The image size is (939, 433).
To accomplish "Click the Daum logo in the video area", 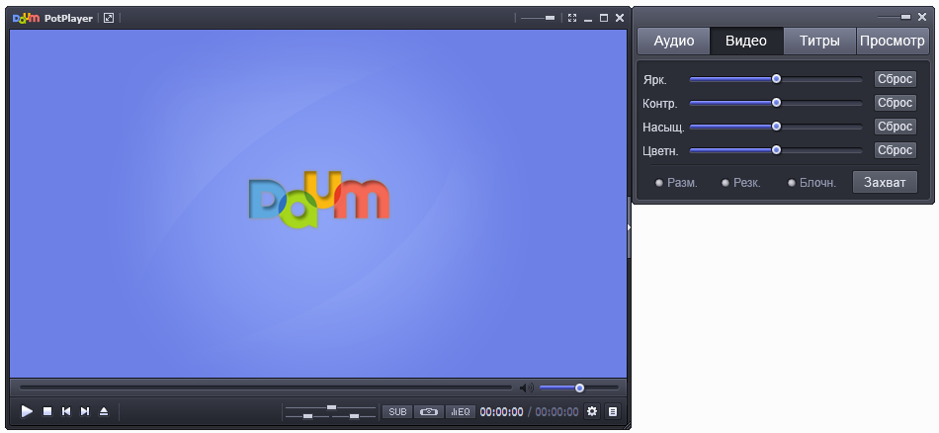I will [319, 200].
